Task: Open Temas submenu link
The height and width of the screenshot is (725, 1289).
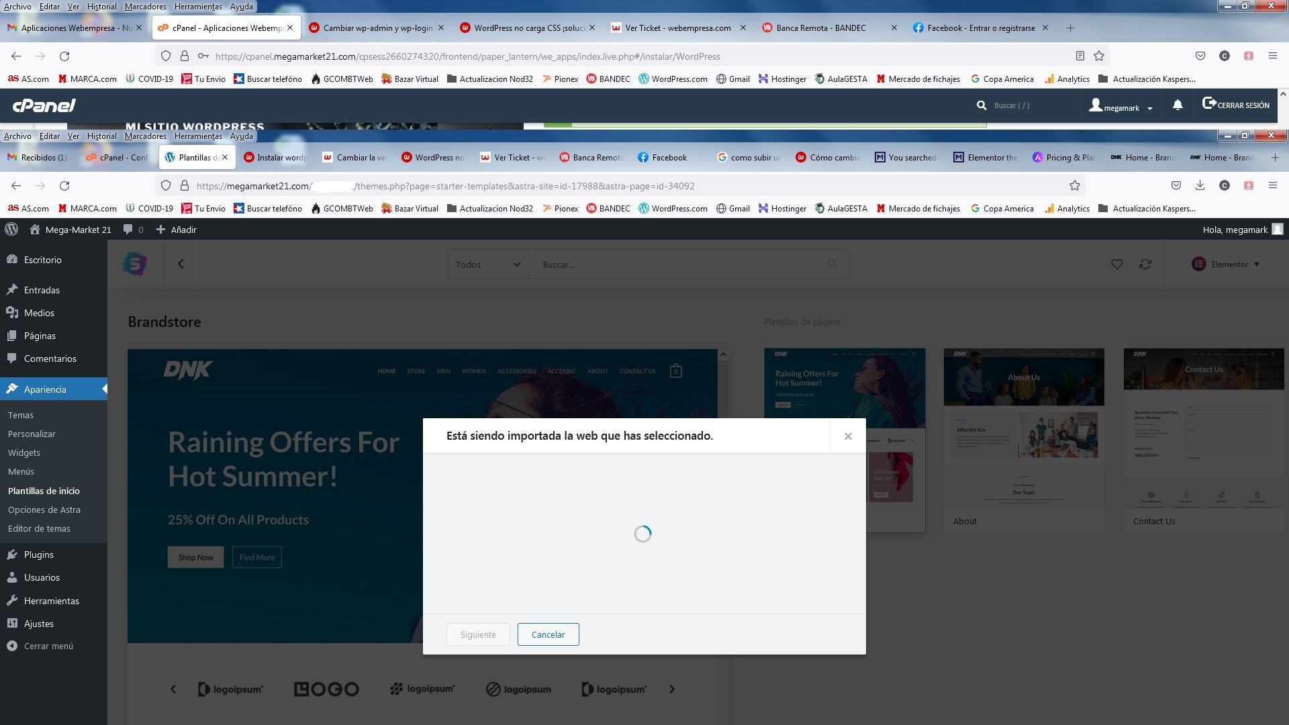Action: (x=21, y=415)
